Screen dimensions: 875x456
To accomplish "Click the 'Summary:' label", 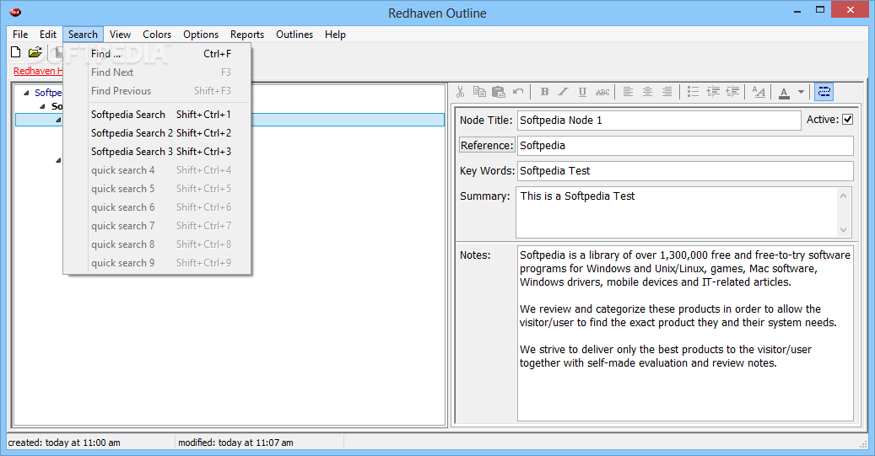I will click(x=485, y=196).
